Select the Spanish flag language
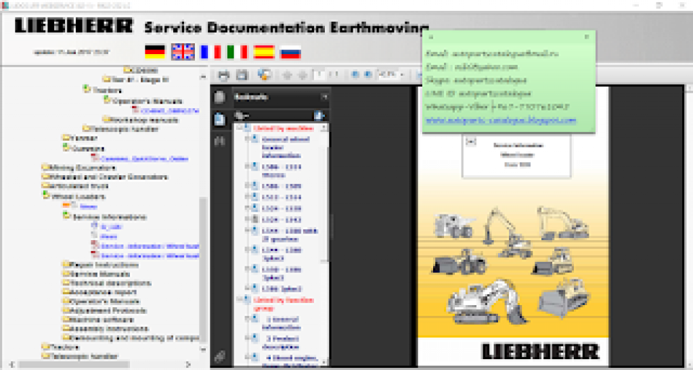Viewport: 693px width, 370px height. click(x=264, y=51)
